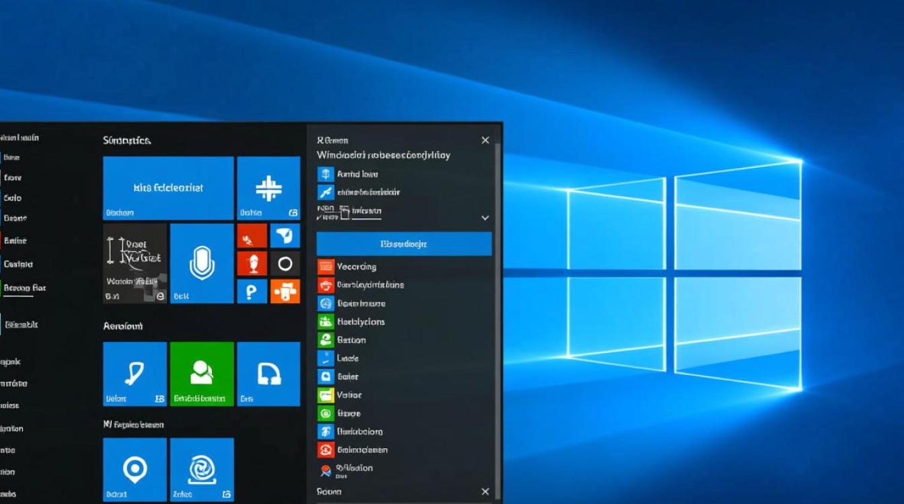Screen dimensions: 904x504
Task: Click the orange Vecording icon in the app list
Action: coord(326,267)
